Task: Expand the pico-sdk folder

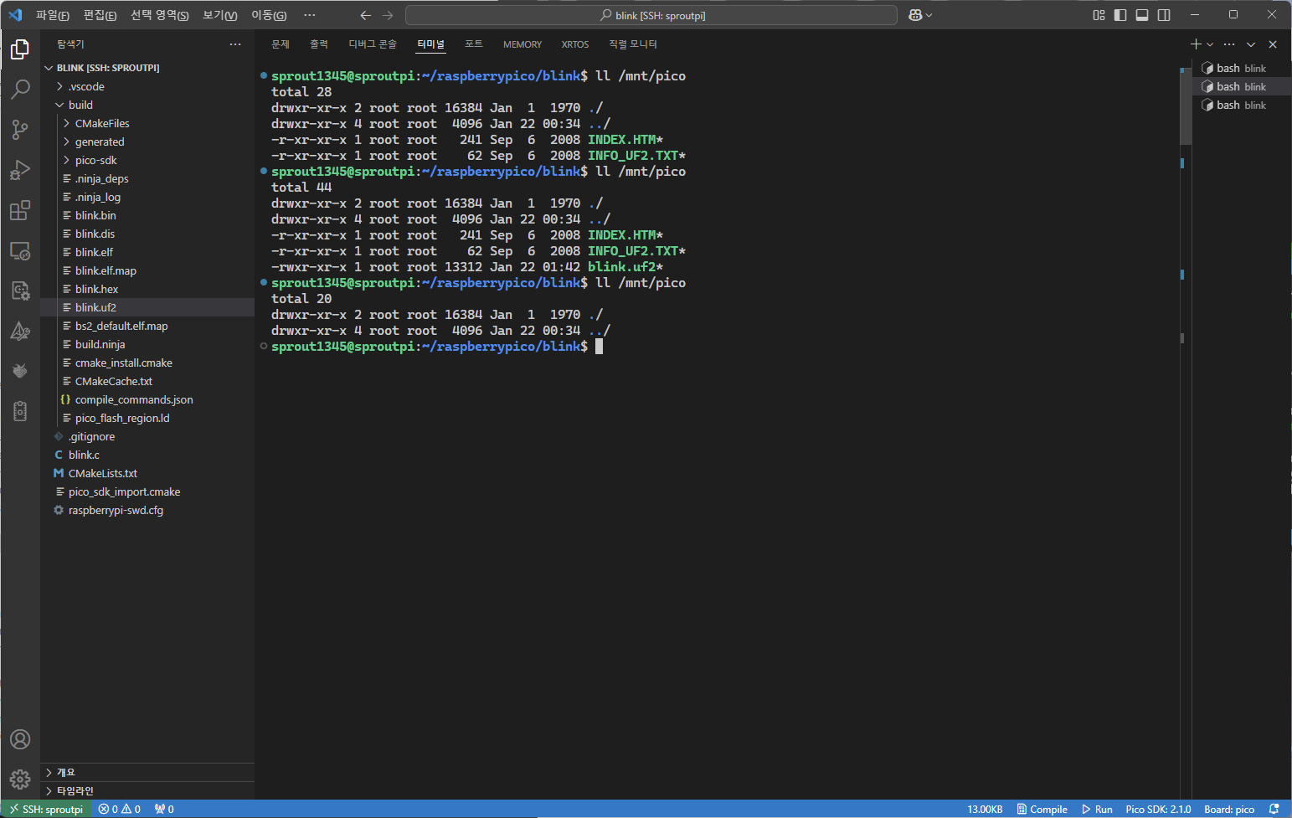Action: [147, 160]
